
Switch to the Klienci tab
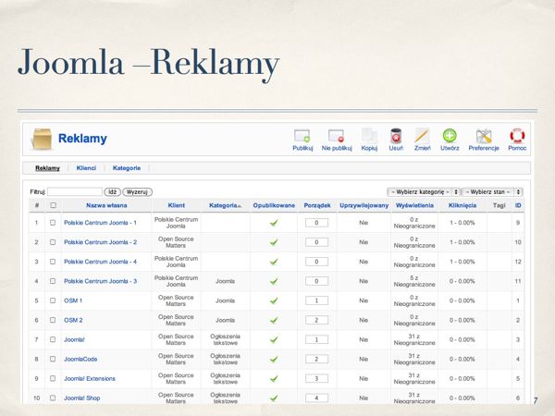[x=86, y=168]
